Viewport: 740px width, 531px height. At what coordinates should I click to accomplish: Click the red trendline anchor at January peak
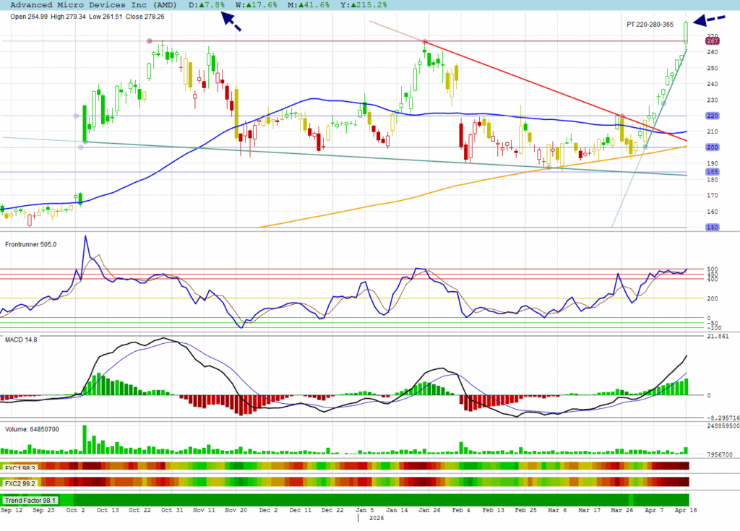pyautogui.click(x=426, y=42)
